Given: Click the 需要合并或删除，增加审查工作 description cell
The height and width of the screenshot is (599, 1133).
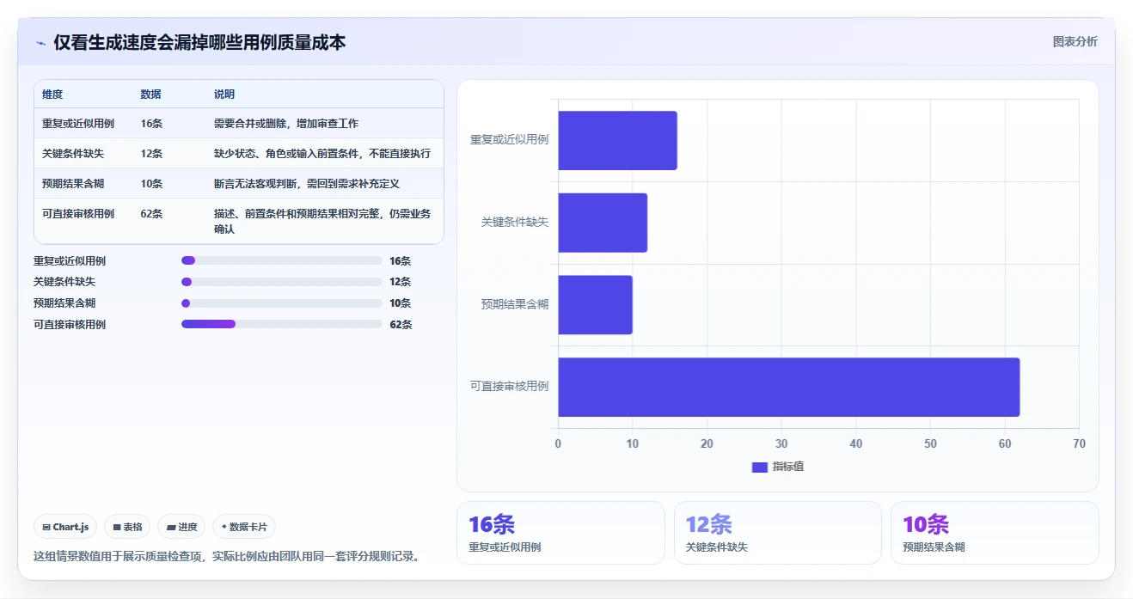Looking at the screenshot, I should pos(286,124).
